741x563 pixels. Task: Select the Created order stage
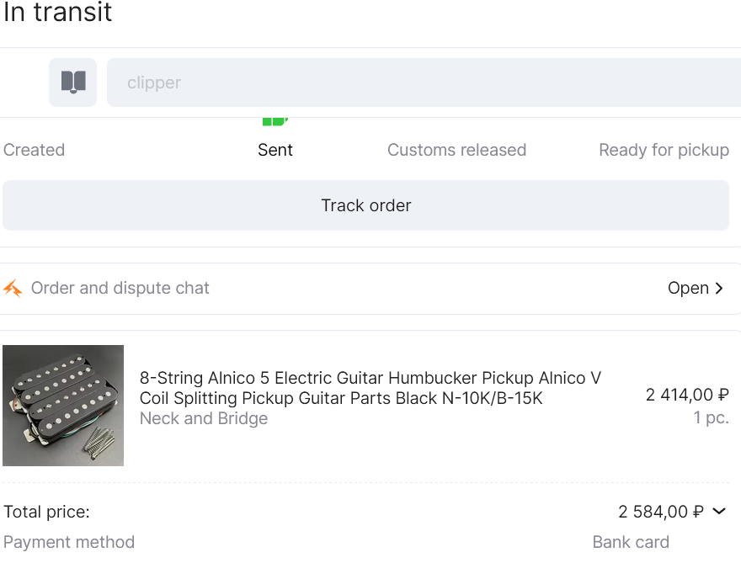pyautogui.click(x=34, y=150)
